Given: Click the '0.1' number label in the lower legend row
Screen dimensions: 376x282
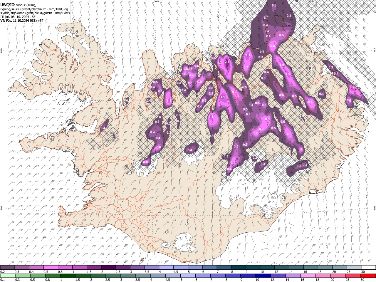Looking at the screenshot, I should point(2,280).
